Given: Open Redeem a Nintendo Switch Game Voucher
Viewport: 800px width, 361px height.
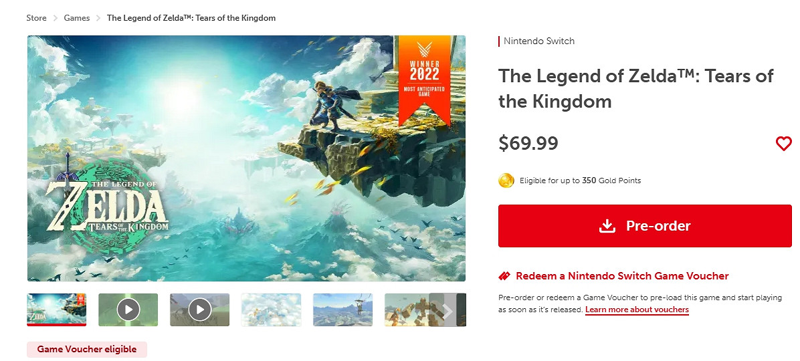Looking at the screenshot, I should (622, 276).
